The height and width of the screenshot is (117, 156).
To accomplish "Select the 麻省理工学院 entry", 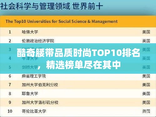I will point(34,76).
